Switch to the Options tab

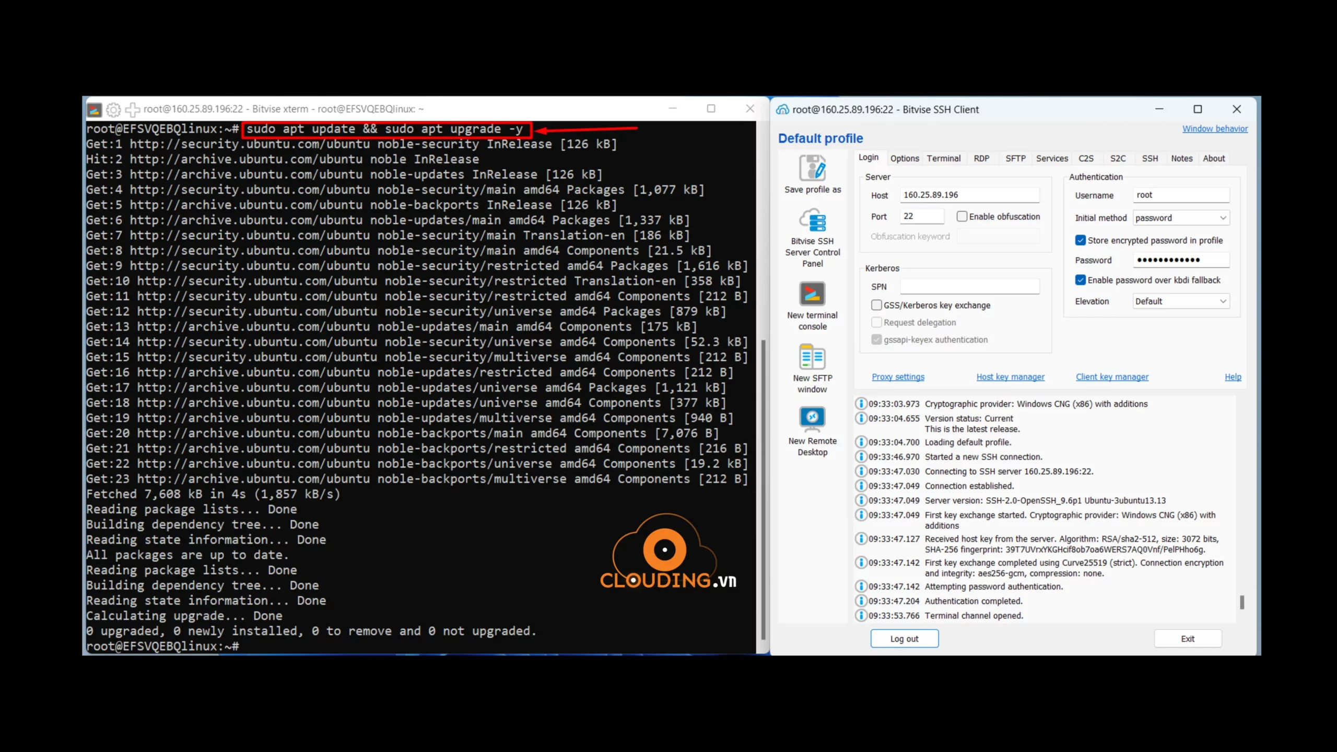pos(905,158)
